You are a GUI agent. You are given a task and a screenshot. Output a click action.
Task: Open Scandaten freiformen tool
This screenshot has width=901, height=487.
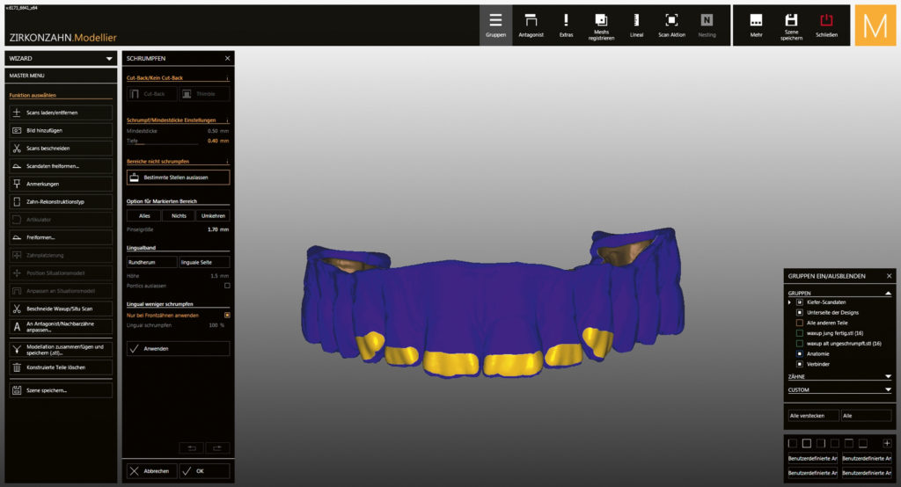tap(61, 166)
